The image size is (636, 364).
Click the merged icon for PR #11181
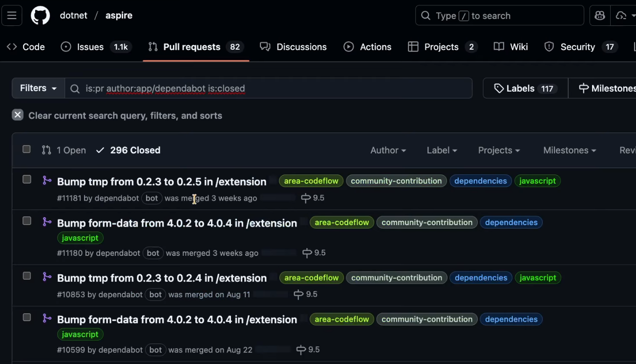click(47, 180)
